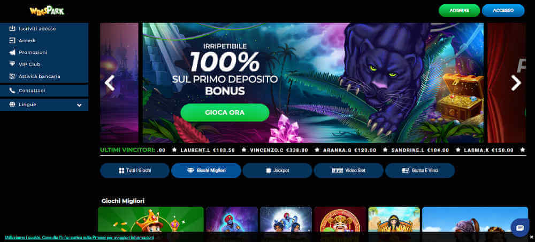Open the live chat bubble
The image size is (535, 242).
click(x=519, y=228)
